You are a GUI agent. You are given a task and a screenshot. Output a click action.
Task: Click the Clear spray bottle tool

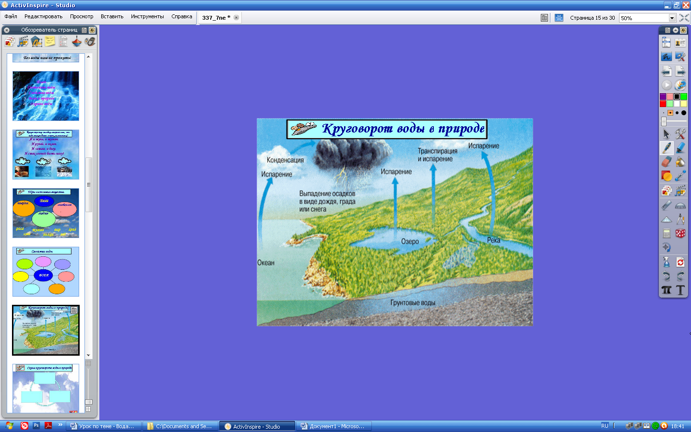pos(667,262)
